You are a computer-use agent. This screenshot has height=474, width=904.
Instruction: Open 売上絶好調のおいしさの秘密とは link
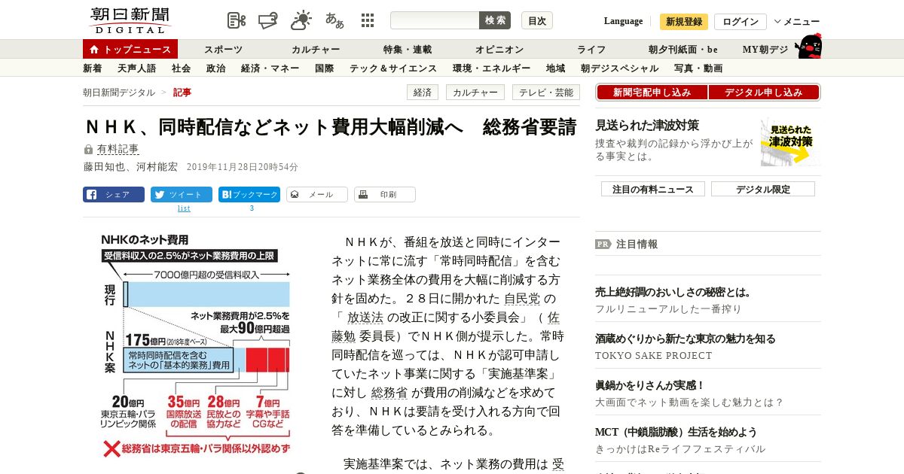coord(673,292)
